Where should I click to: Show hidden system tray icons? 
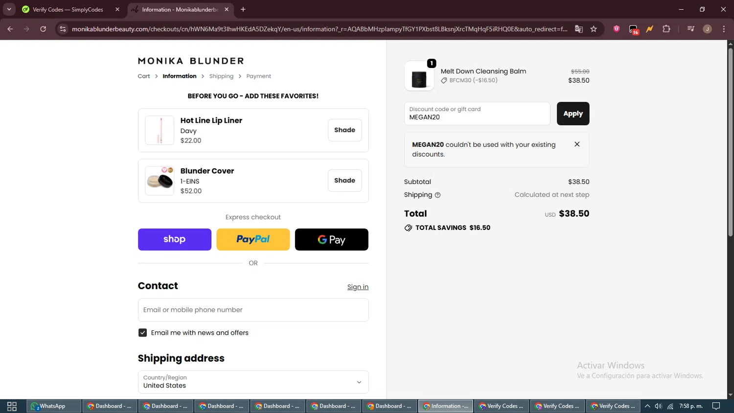[647, 406]
